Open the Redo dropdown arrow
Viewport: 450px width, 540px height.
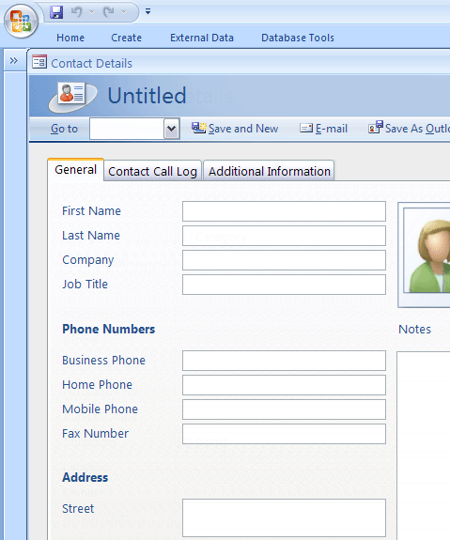click(123, 12)
